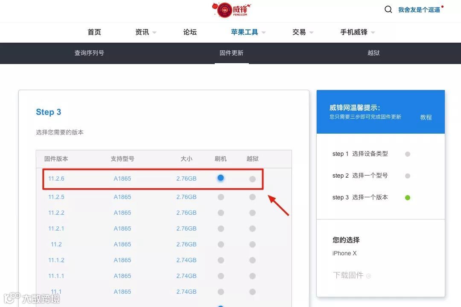Click the download firmware arrow icon
The height and width of the screenshot is (307, 461).
[368, 276]
